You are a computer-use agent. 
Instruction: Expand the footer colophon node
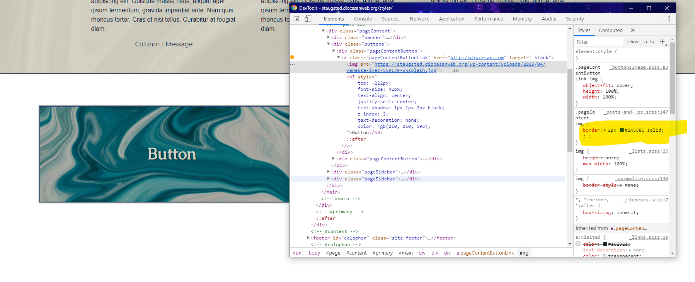308,238
